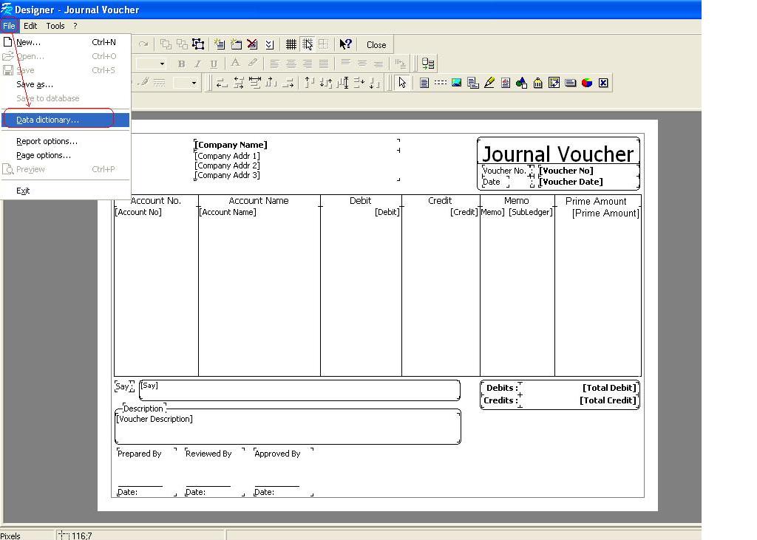Select the Prime Amount column header
Screen dimensions: 757x540
(x=596, y=201)
